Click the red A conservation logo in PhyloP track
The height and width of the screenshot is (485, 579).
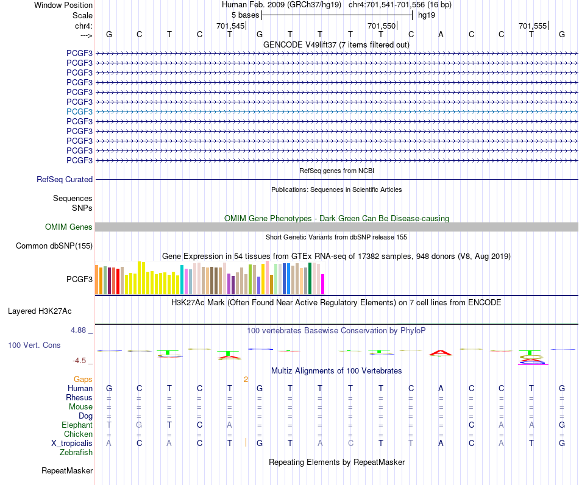[441, 353]
